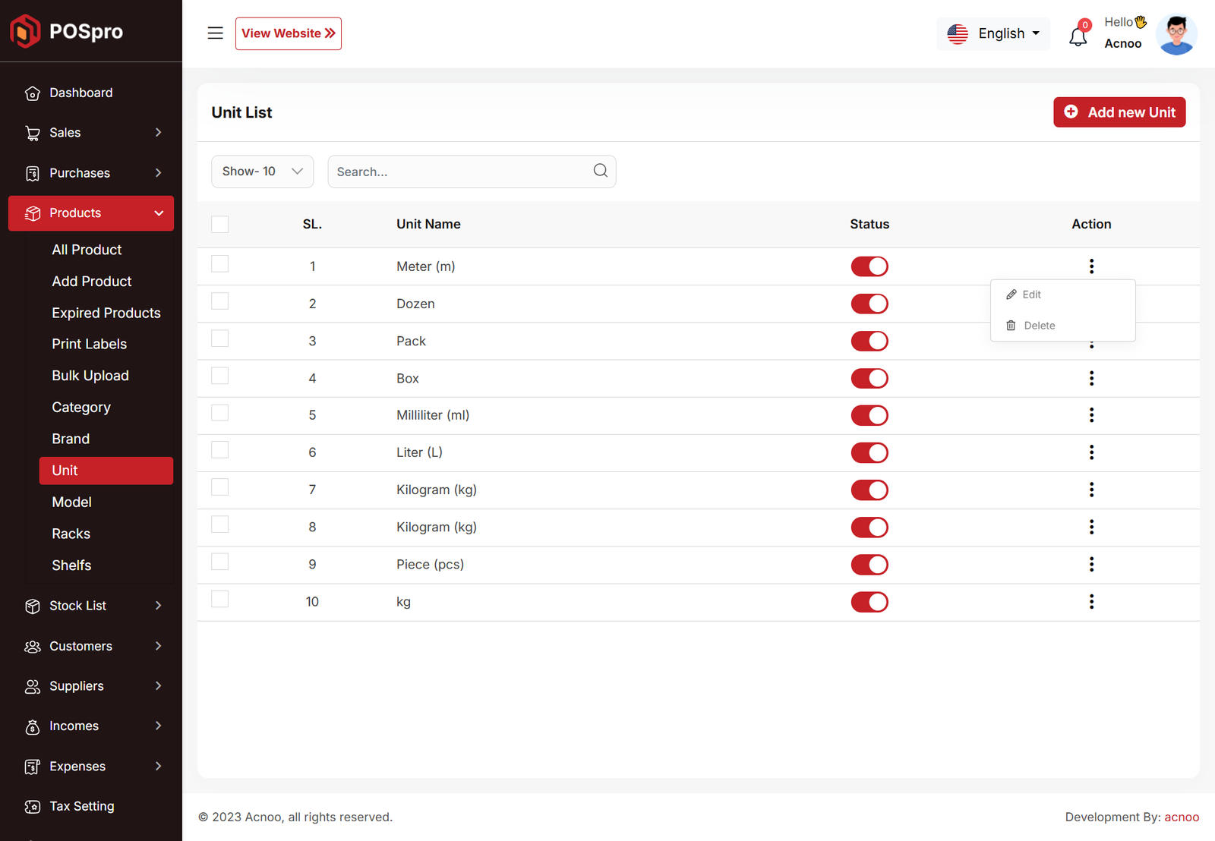This screenshot has height=841, width=1215.
Task: Choose Edit from the action popup
Action: point(1030,295)
